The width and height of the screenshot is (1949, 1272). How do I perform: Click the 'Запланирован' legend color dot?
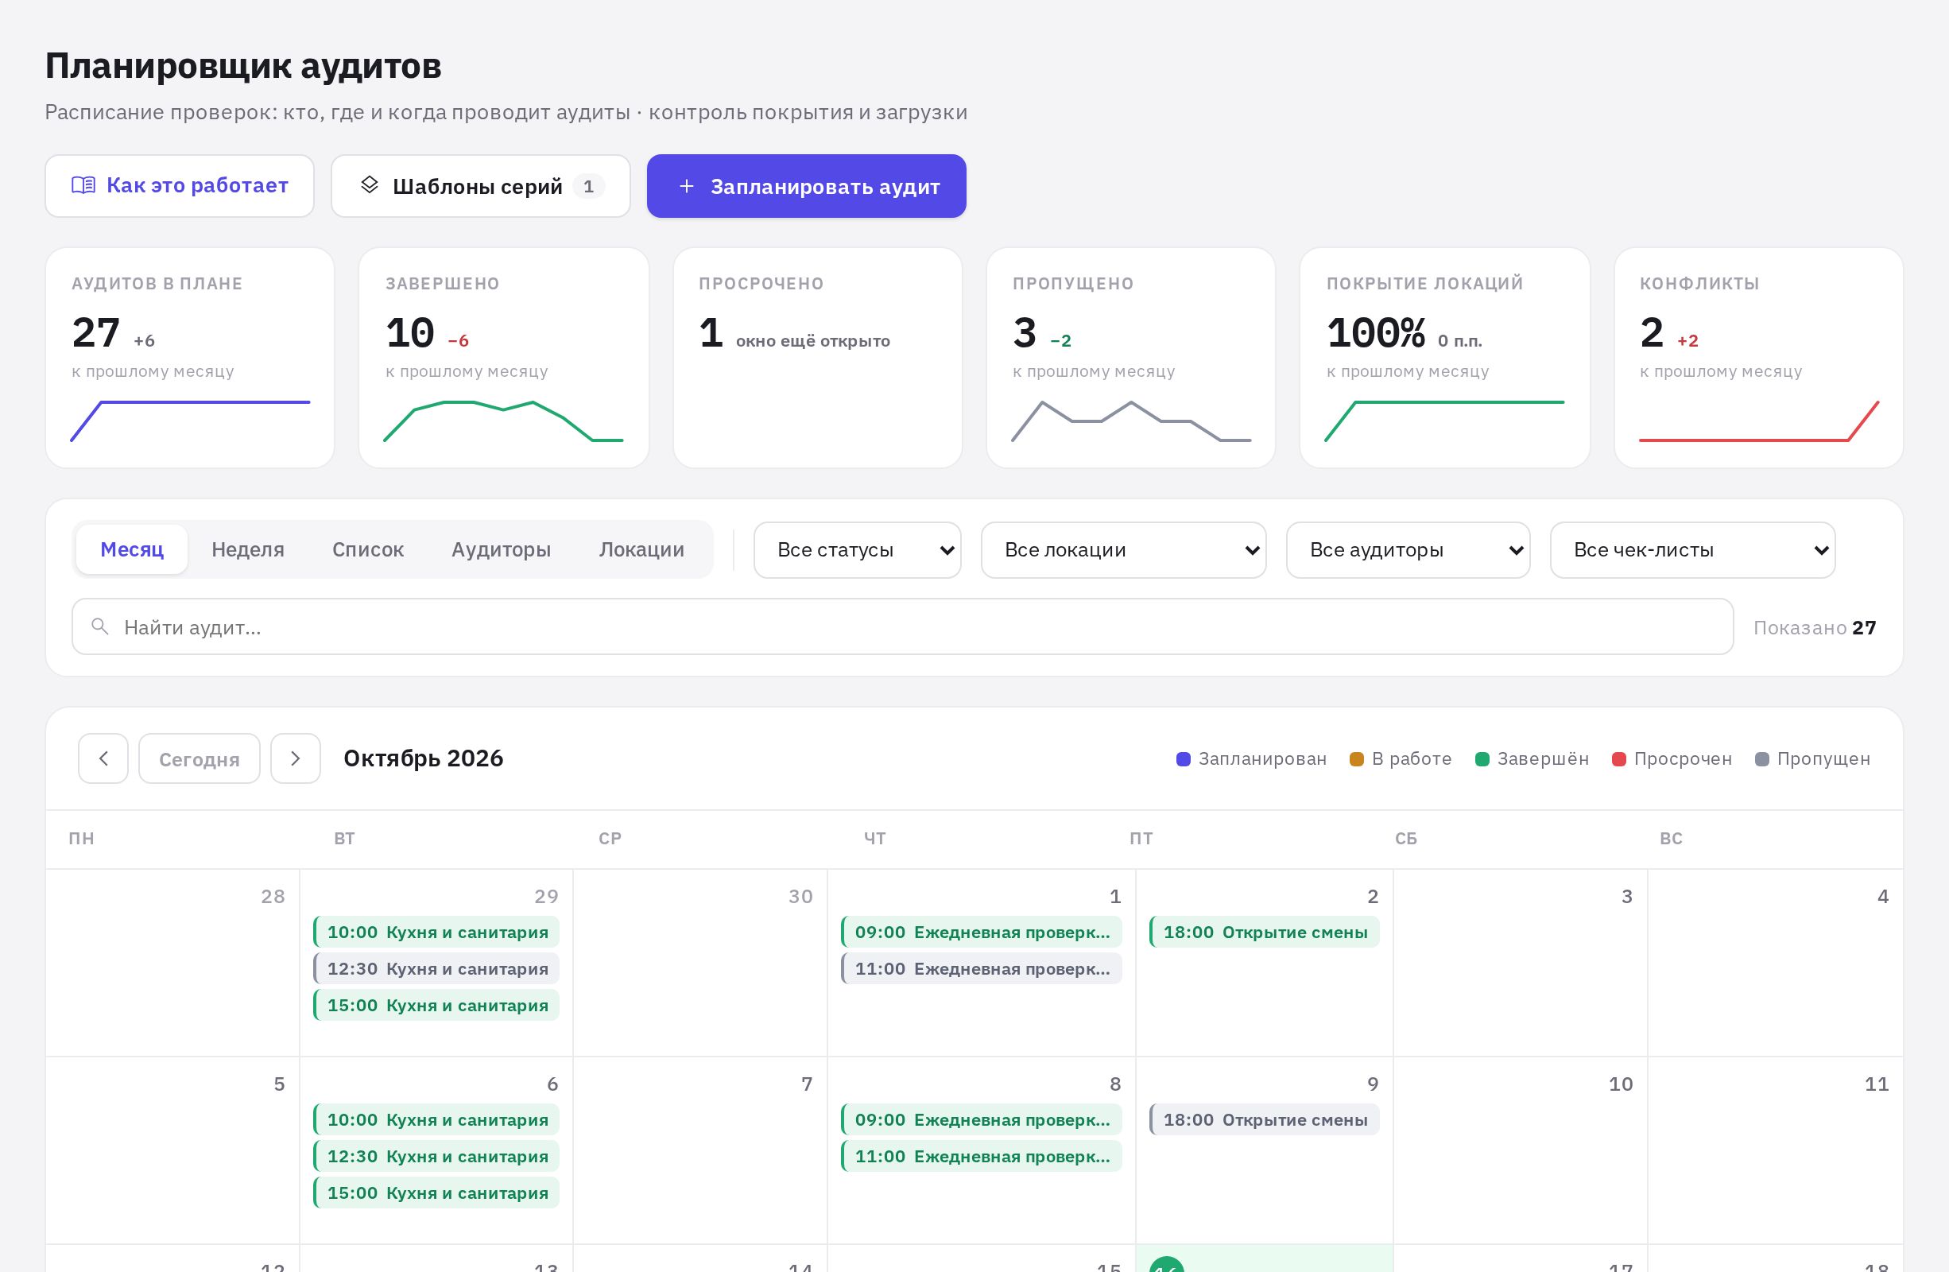[1184, 759]
